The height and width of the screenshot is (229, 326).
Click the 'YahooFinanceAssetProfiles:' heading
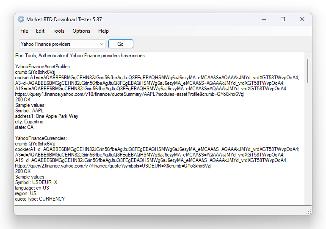43,67
